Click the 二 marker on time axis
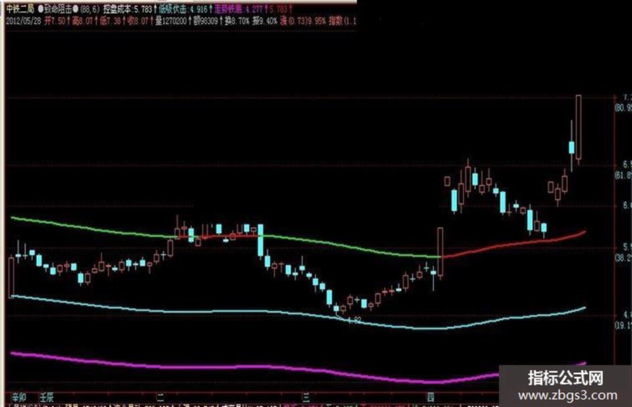The width and height of the screenshot is (632, 407). (x=161, y=398)
